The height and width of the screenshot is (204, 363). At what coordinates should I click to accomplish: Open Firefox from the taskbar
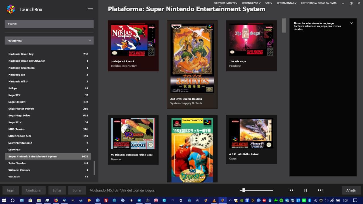point(56,200)
